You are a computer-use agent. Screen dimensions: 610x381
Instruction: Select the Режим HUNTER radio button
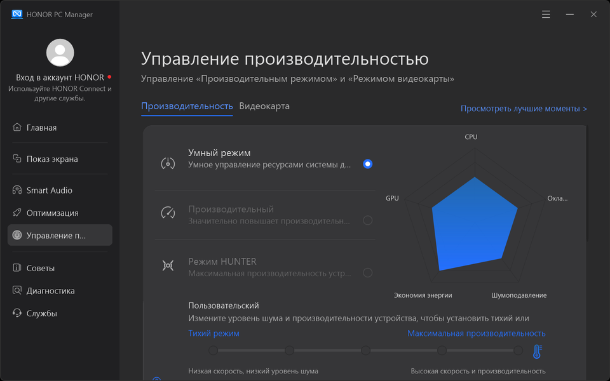368,273
